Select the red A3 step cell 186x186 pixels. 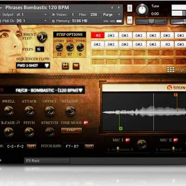(98, 35)
